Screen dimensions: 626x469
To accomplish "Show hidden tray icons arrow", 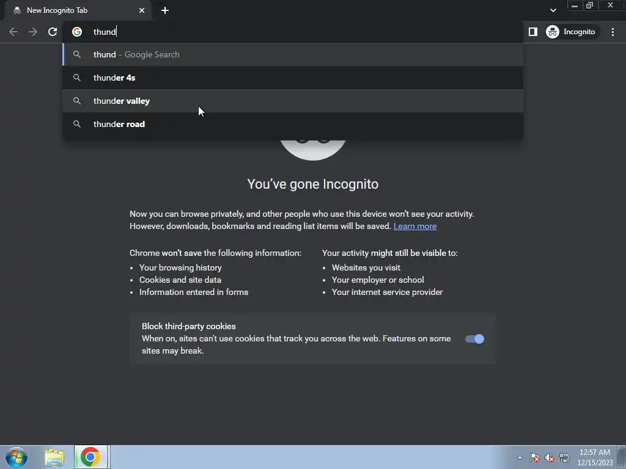I will click(x=520, y=457).
